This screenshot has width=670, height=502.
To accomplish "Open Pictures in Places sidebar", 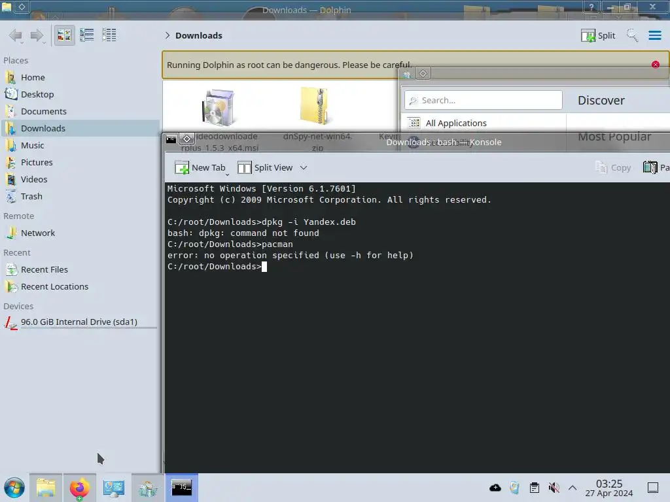I will click(x=80, y=163).
